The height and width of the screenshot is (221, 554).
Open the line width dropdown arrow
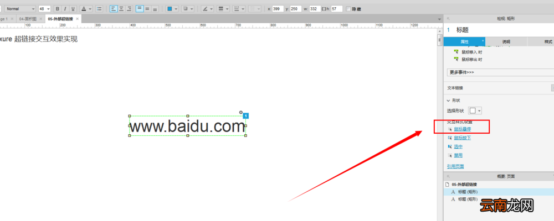[227, 9]
